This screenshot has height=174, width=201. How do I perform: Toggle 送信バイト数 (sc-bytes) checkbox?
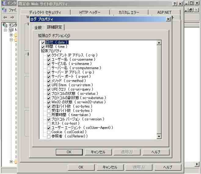(x=49, y=107)
